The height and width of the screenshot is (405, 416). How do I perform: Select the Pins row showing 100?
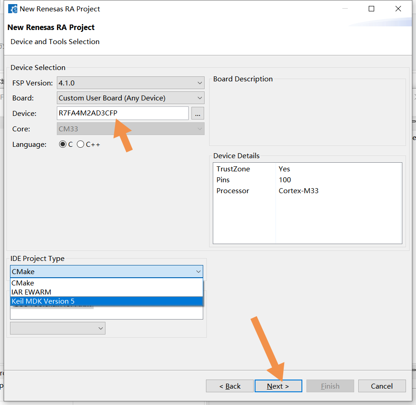(307, 180)
